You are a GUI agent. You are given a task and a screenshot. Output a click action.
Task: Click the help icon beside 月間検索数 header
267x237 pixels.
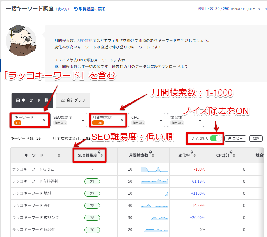coord(150,152)
